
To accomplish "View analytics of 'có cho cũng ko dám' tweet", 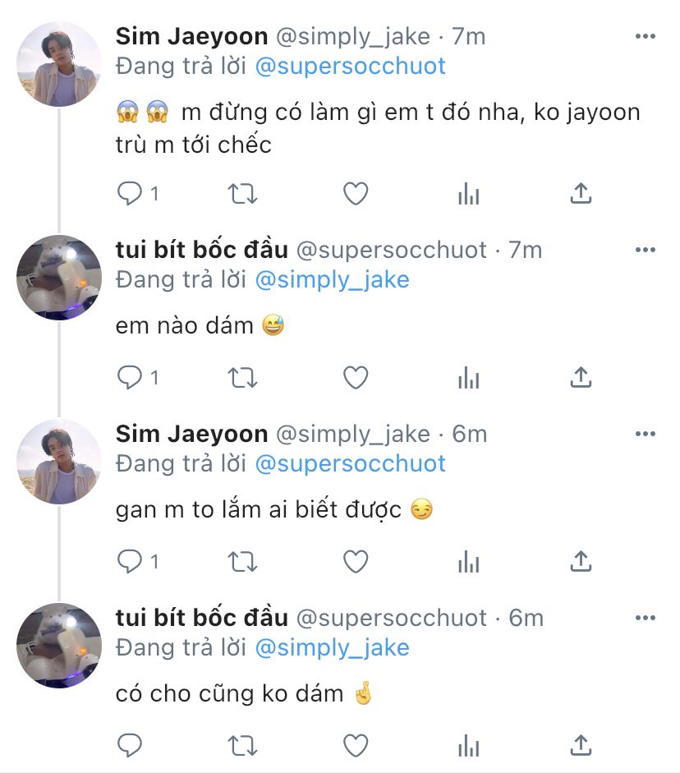I will click(468, 746).
